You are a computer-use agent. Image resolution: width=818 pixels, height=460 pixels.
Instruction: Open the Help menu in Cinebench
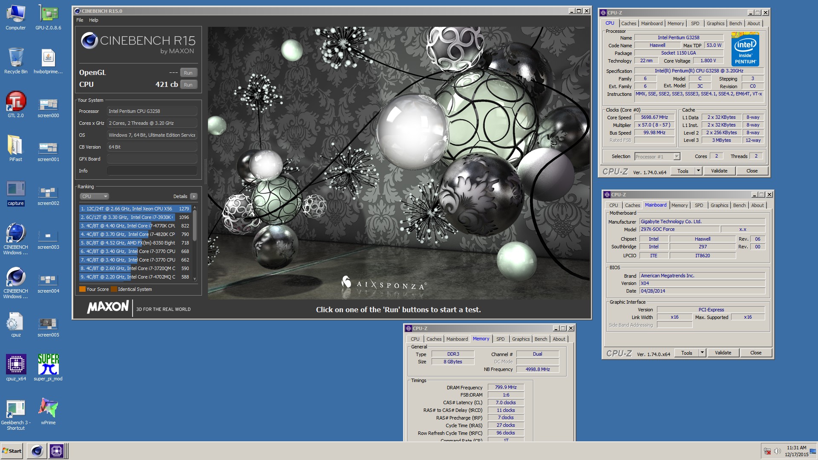[94, 20]
